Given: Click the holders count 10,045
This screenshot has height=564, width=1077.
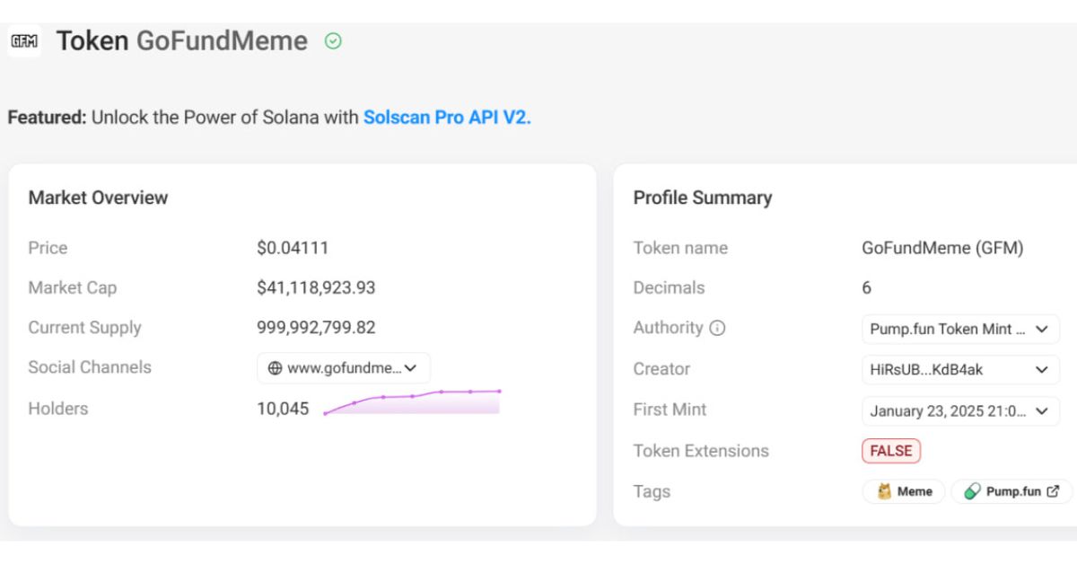Looking at the screenshot, I should pyautogui.click(x=283, y=410).
